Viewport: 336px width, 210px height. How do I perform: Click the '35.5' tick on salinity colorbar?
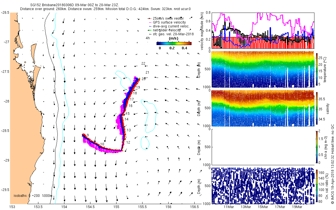(x=322, y=99)
